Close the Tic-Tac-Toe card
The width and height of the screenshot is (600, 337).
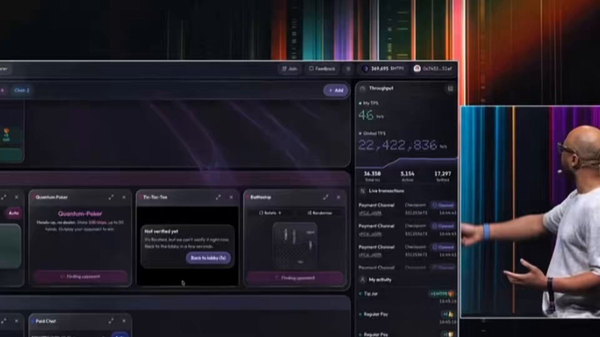(231, 197)
